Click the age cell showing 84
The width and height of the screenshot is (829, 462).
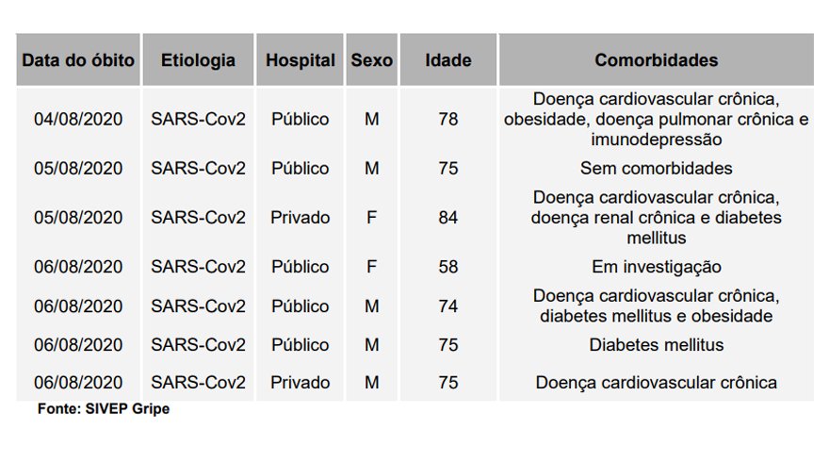click(448, 218)
